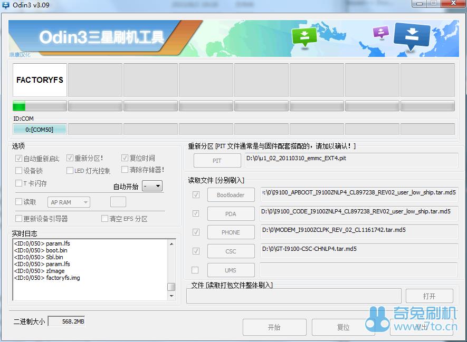Open the AP RAM combo box
Screen dimensions: 467x342
69,202
